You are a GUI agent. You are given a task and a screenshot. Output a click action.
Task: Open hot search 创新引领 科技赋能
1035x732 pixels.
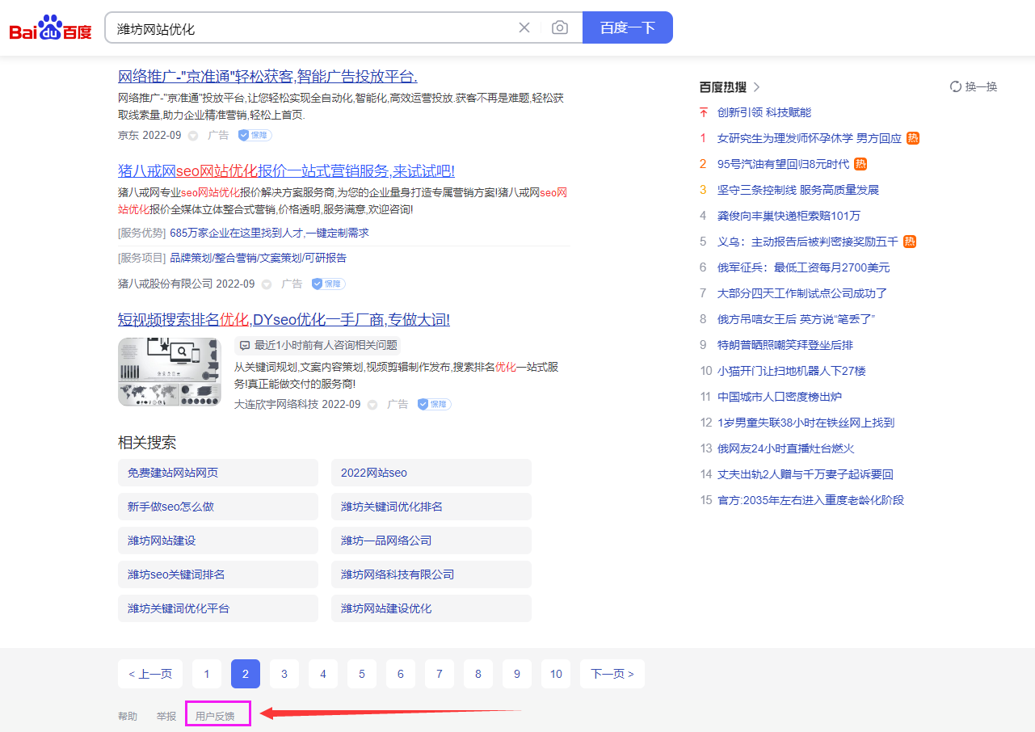coord(764,112)
